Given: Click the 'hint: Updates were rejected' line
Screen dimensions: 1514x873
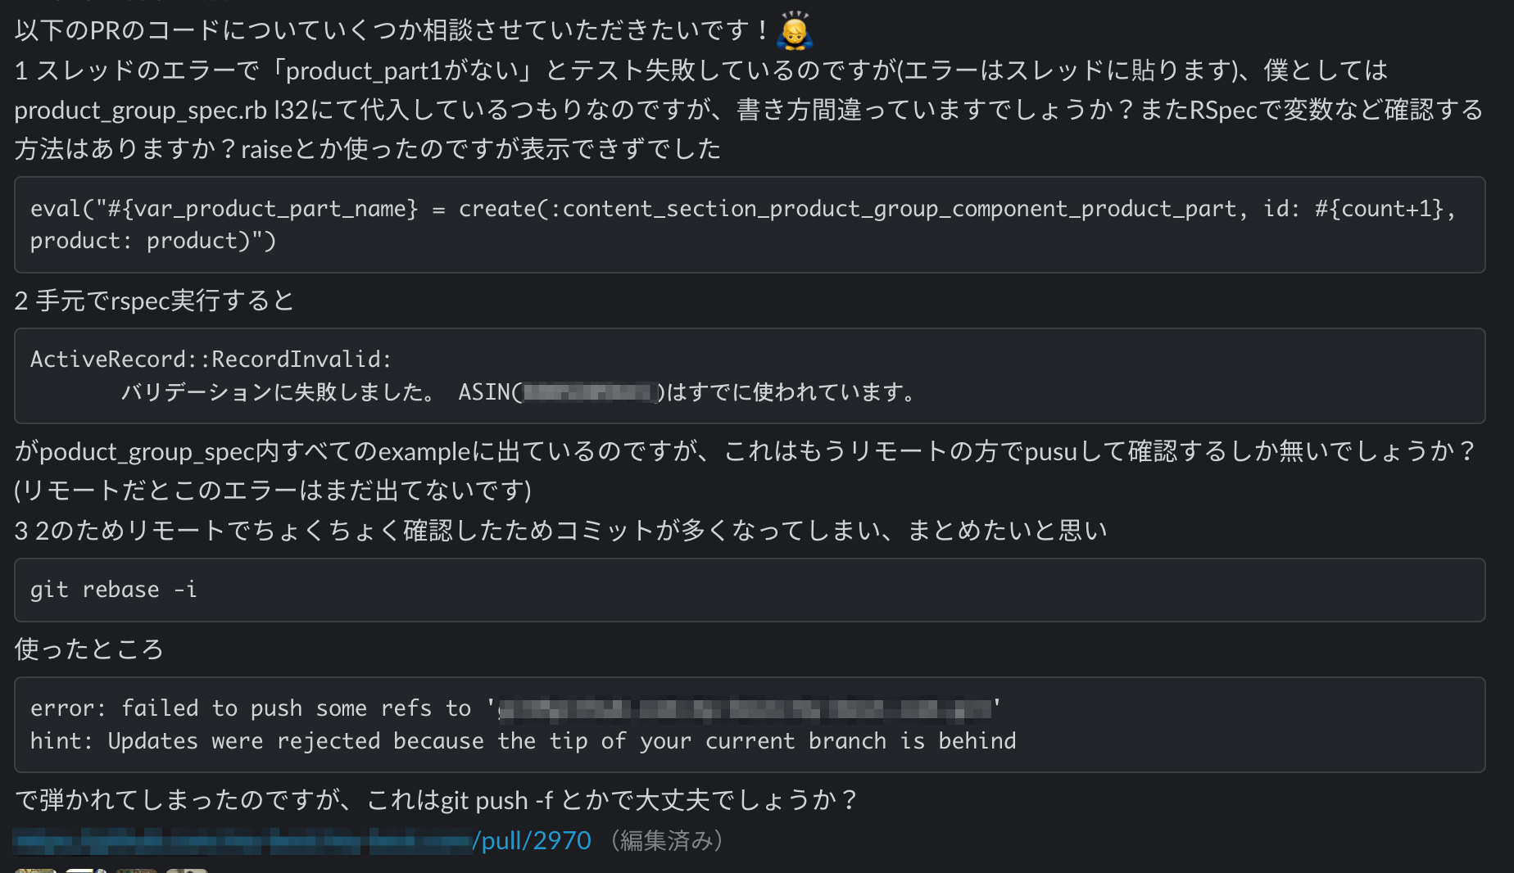Looking at the screenshot, I should coord(523,741).
